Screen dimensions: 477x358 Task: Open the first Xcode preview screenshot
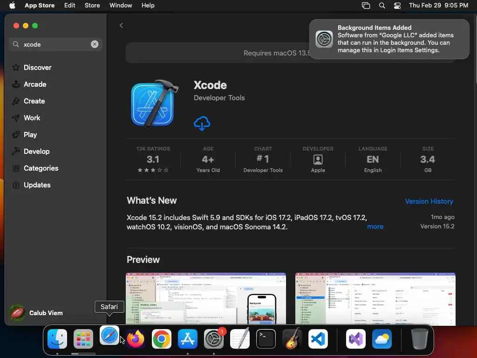click(206, 299)
